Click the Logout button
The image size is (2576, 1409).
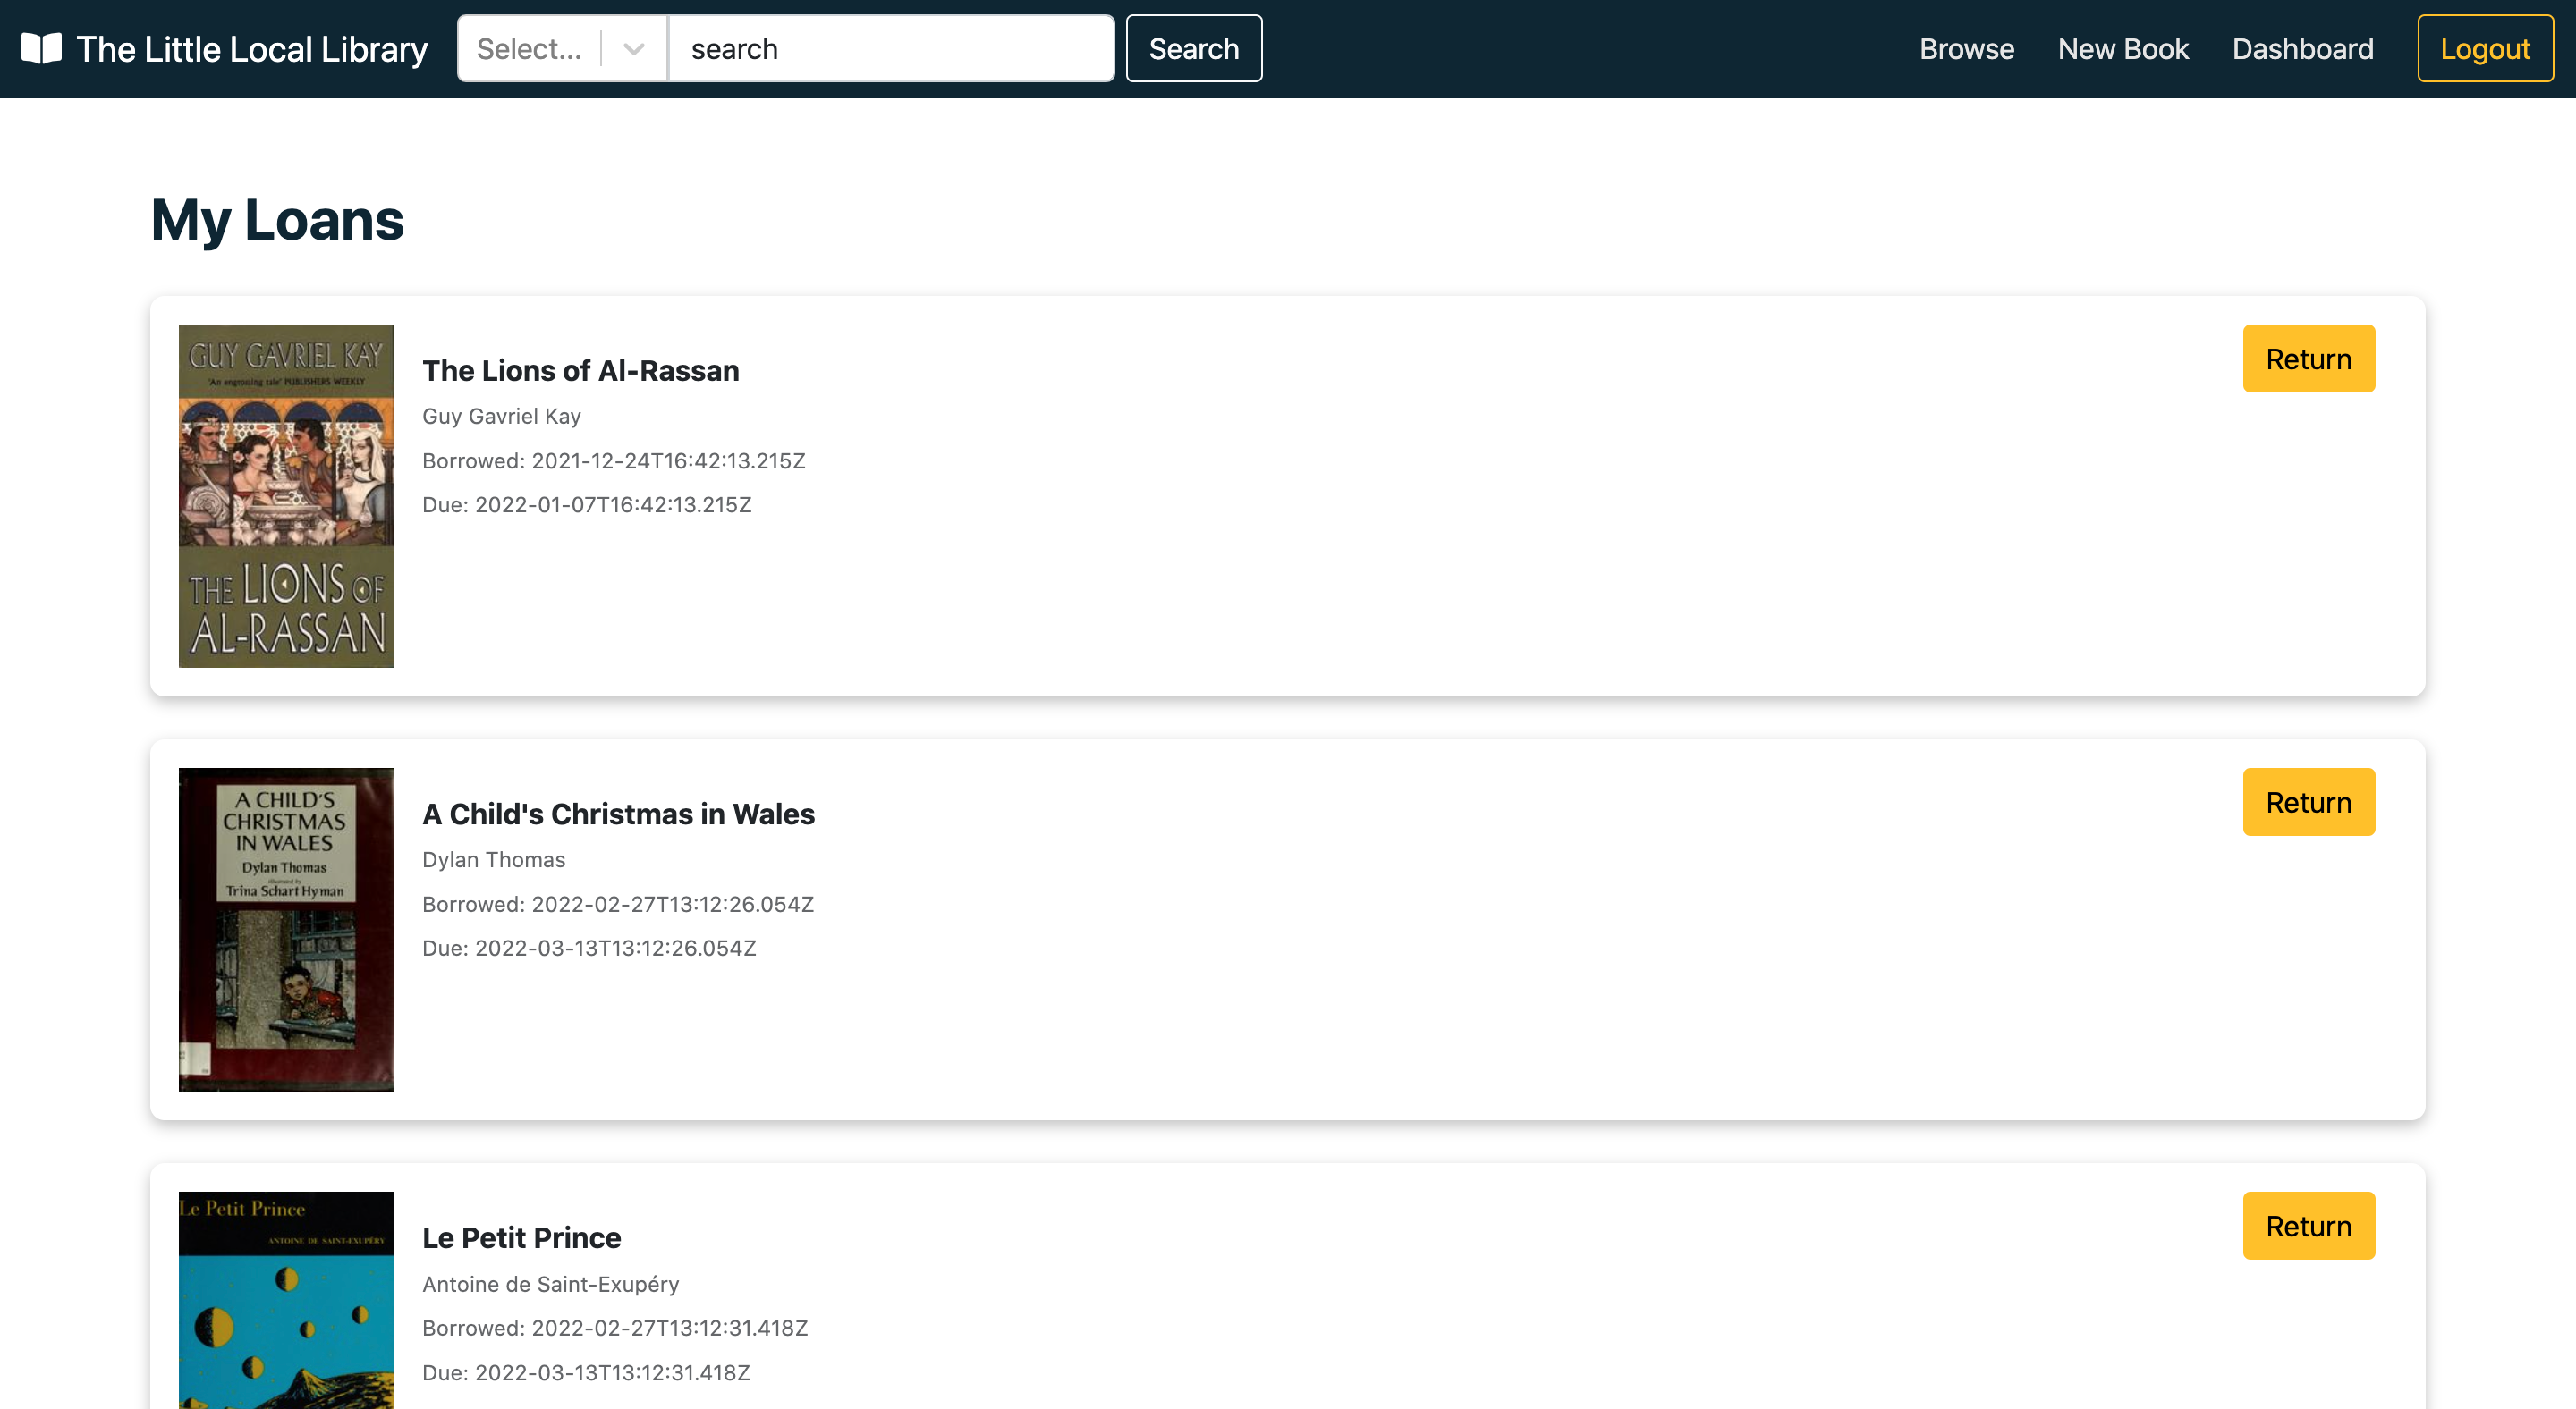coord(2485,49)
